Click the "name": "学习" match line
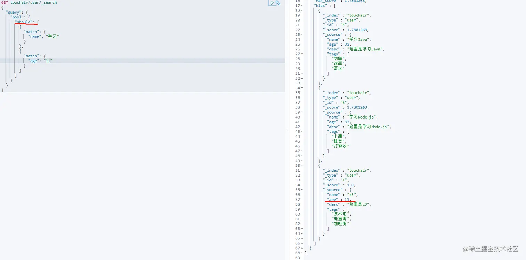Image resolution: width=526 pixels, height=260 pixels. pos(43,36)
